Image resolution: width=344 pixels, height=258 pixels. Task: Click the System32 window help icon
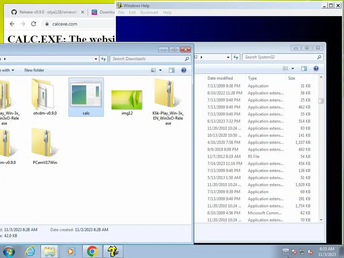pos(316,69)
